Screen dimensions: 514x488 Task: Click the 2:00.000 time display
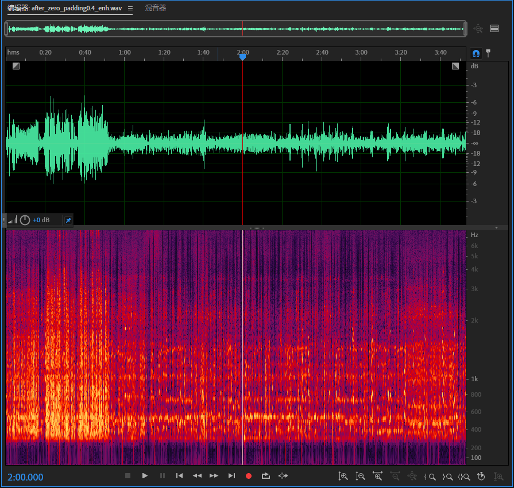(x=24, y=477)
